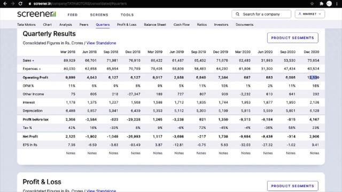
Task: Open Notes link for Dec 2018
Action: [136, 153]
